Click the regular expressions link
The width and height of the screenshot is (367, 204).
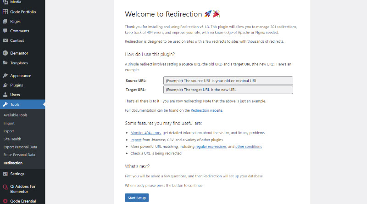tap(211, 147)
